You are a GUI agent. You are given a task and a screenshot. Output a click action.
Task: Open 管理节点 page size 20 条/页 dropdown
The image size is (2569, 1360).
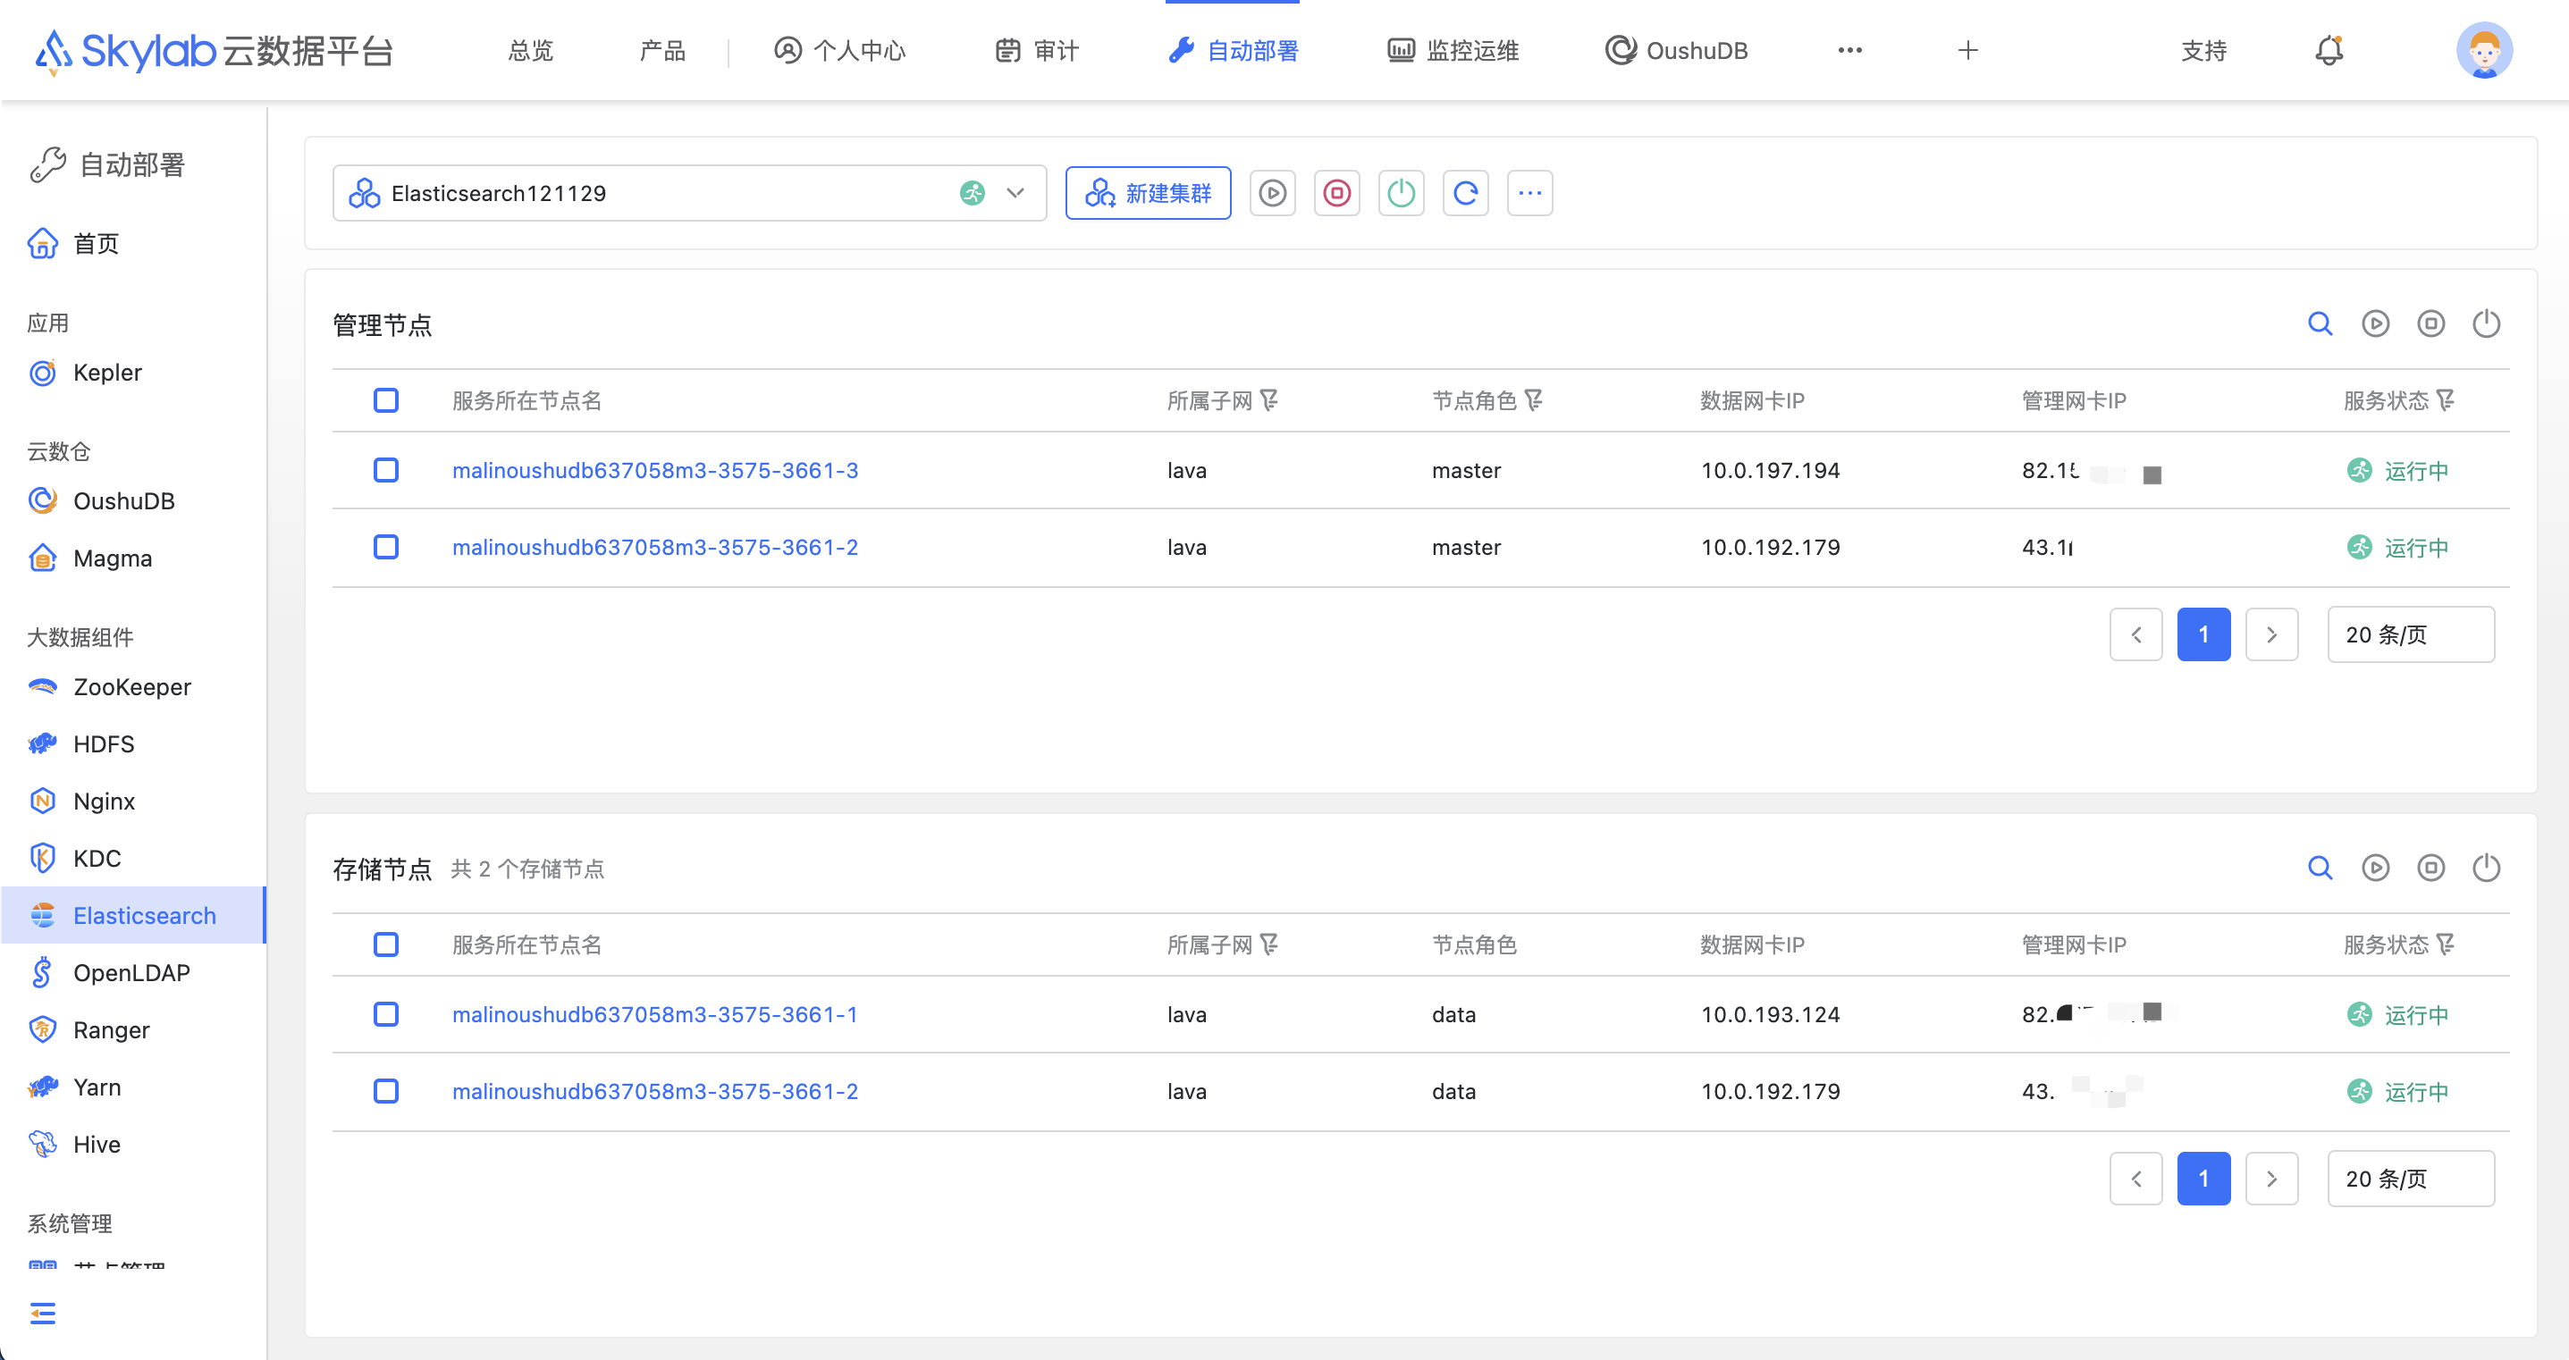(x=2411, y=634)
